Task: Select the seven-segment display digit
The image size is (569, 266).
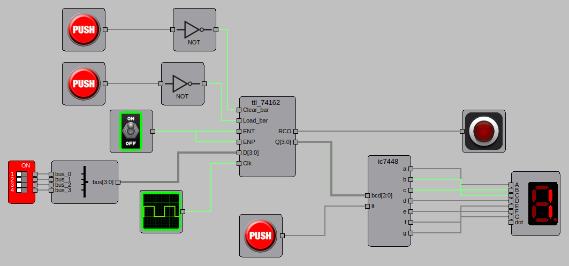Action: 543,203
